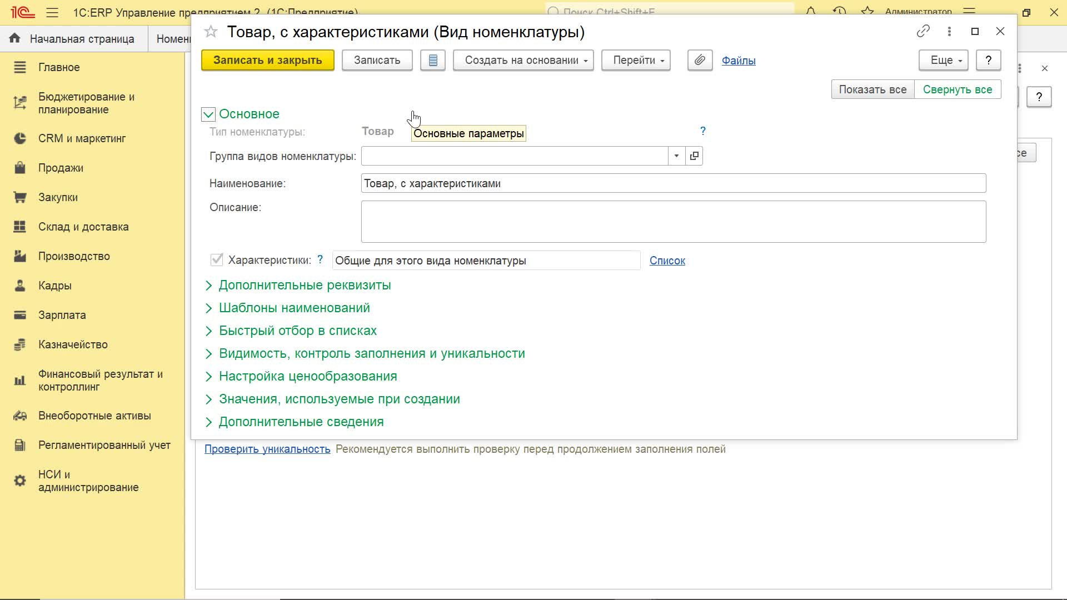
Task: Toggle the Характеристики checkbox
Action: click(217, 259)
